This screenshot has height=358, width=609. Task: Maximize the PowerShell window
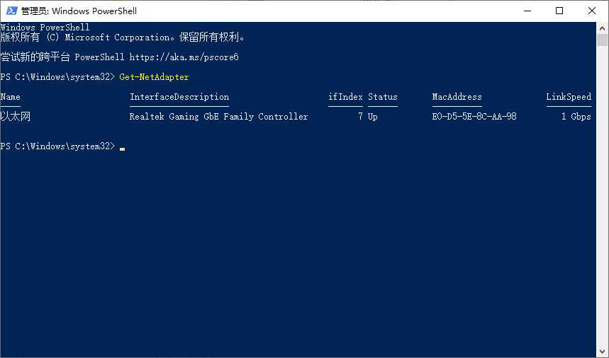[x=559, y=11]
